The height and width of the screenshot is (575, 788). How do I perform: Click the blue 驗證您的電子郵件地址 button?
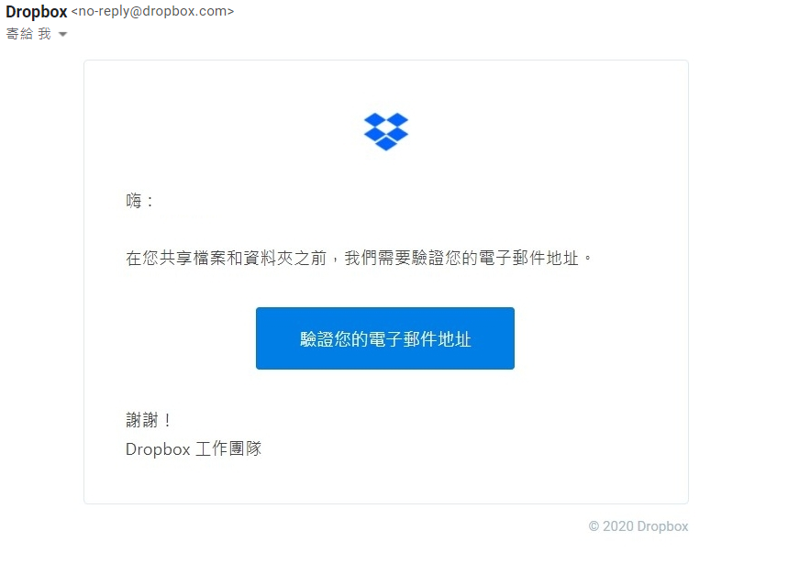pyautogui.click(x=385, y=338)
